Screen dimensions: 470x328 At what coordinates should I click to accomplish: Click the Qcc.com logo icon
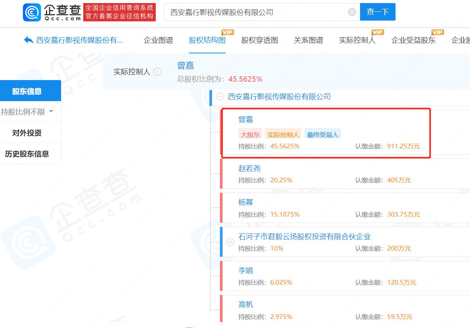tap(32, 12)
